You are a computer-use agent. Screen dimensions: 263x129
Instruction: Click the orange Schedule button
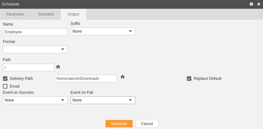(x=119, y=124)
